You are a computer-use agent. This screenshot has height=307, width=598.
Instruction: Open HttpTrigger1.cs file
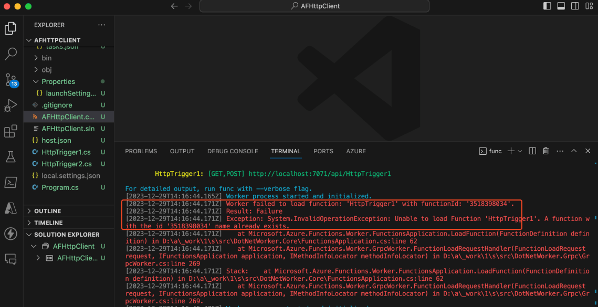(x=69, y=152)
